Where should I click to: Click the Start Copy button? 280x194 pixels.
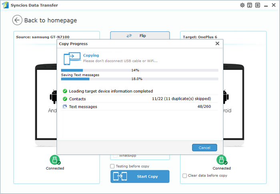[140, 176]
